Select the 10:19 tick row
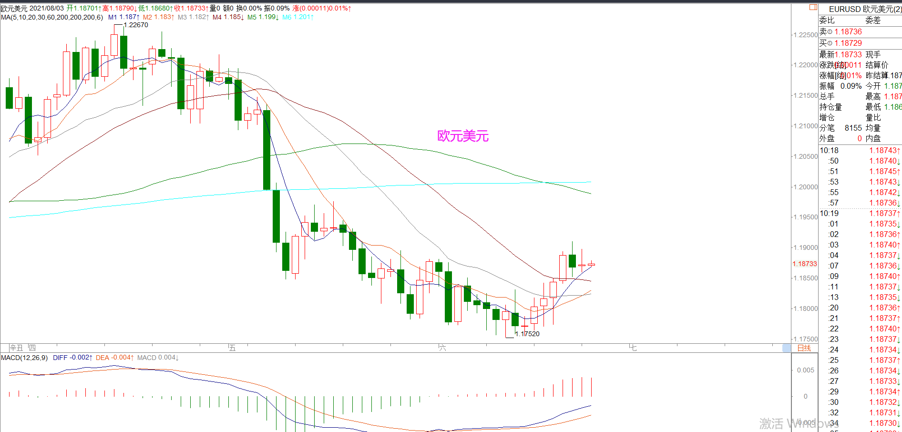 tap(860, 213)
